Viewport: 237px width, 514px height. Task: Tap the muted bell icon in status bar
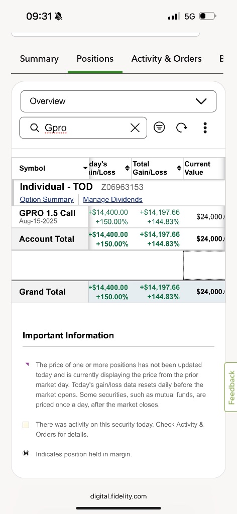point(59,17)
